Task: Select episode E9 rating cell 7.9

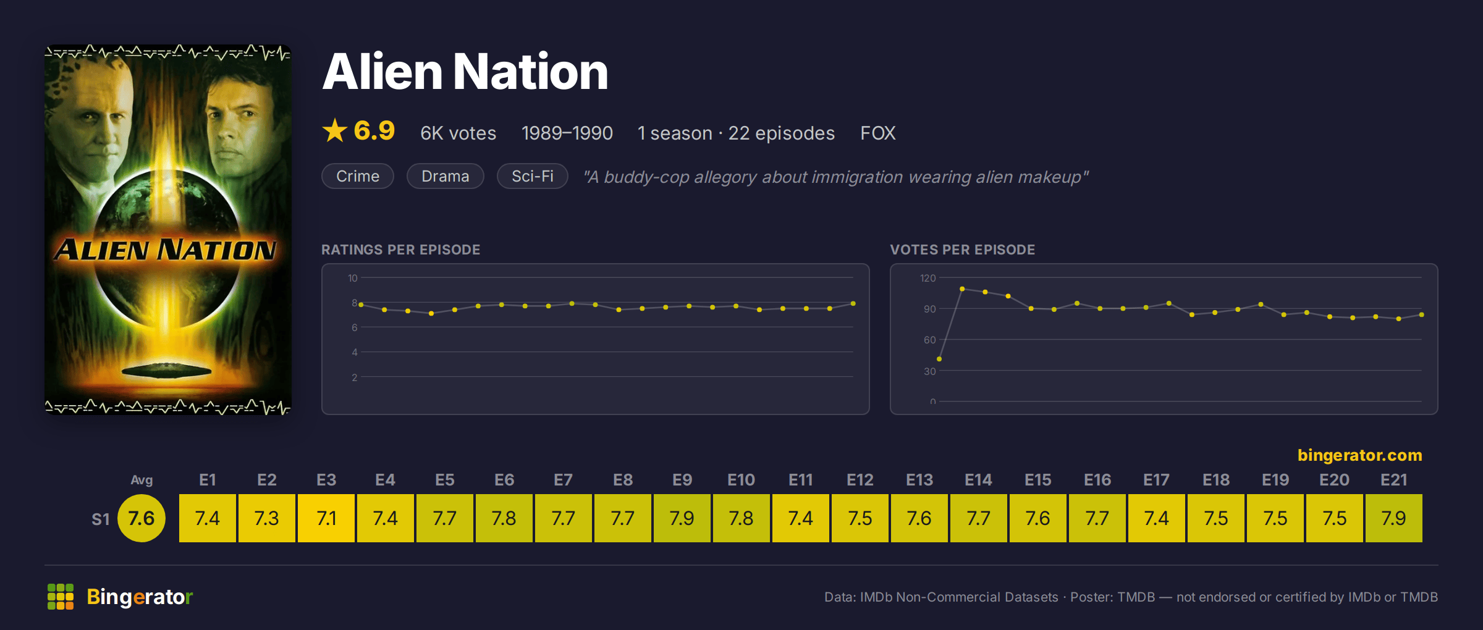Action: (682, 518)
